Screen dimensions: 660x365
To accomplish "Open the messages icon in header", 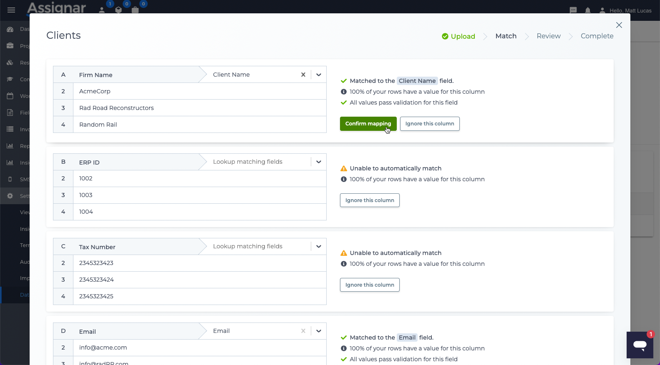I will (573, 10).
